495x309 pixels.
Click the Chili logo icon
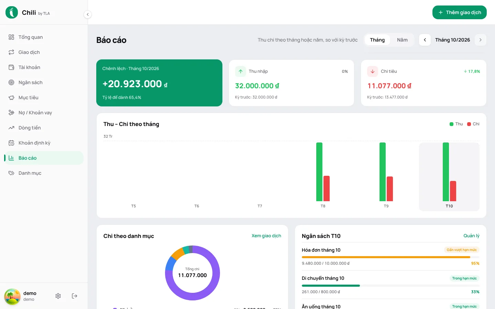[12, 12]
